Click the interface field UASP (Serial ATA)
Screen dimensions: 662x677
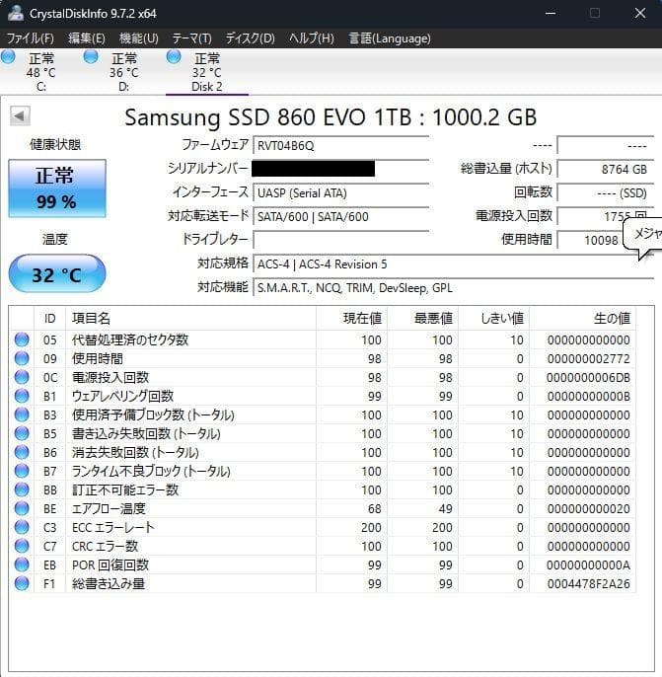tap(341, 193)
